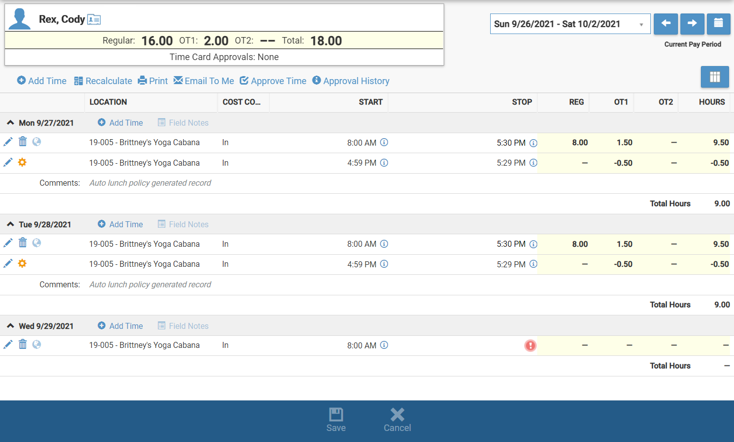Add Time to Wednesday 9/29/2021
Viewport: 734px width, 442px height.
[x=120, y=326]
